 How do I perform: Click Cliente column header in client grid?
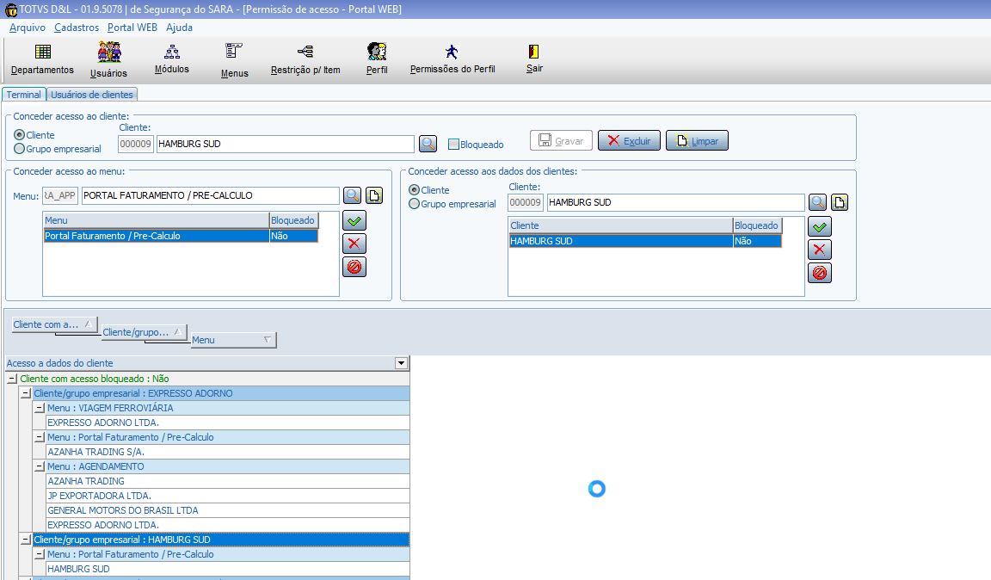tap(620, 225)
